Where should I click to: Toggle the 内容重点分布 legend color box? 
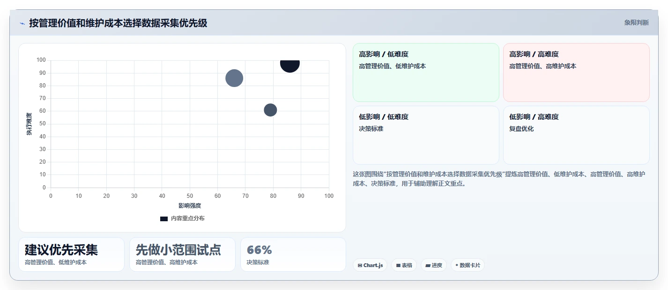164,218
